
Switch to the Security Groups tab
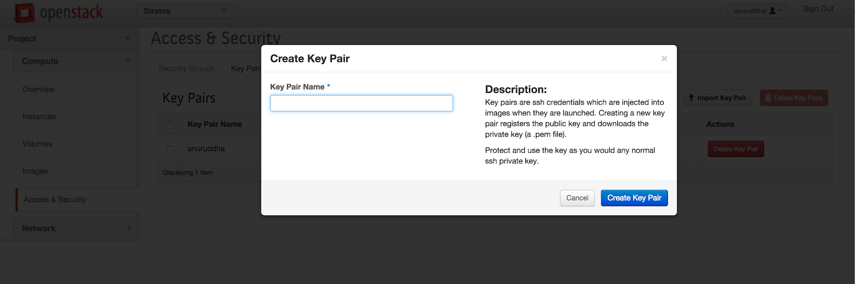tap(186, 68)
